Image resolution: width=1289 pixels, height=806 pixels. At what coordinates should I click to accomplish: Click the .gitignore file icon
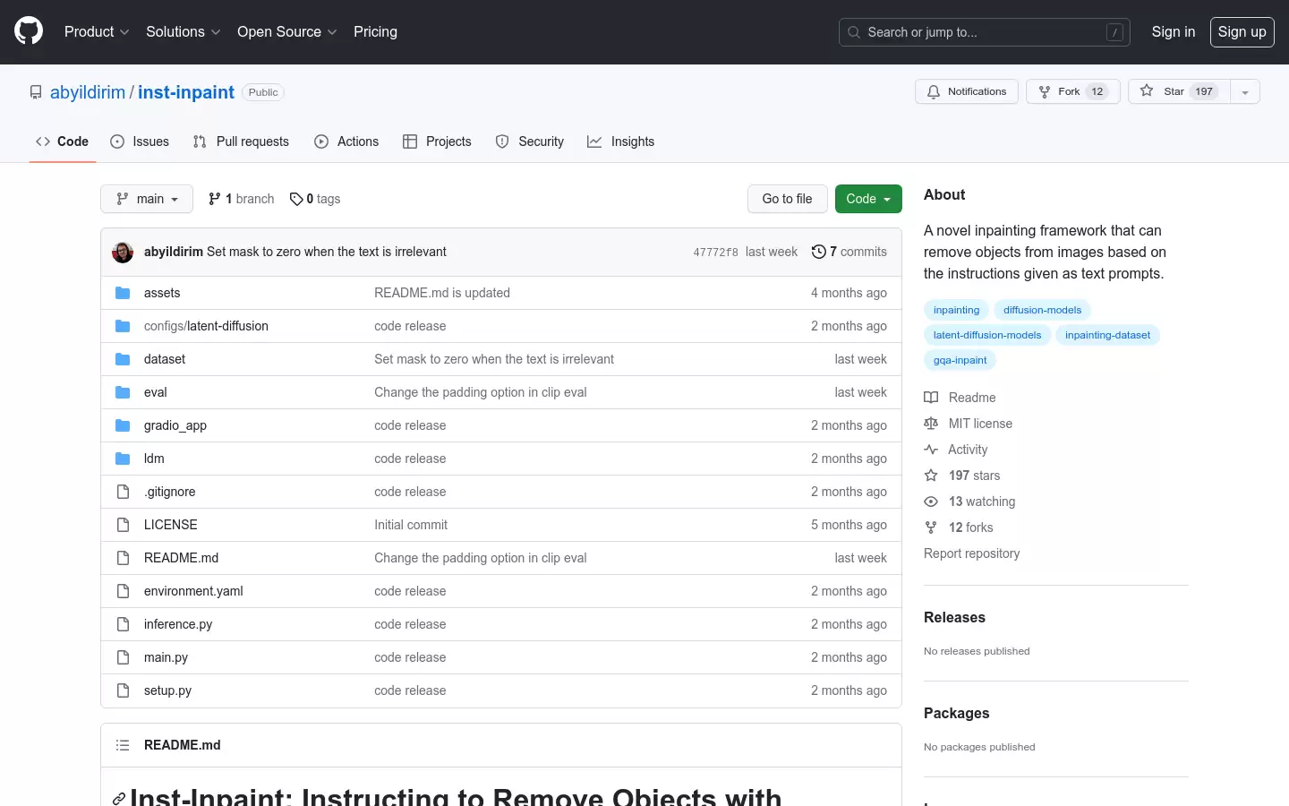(123, 492)
